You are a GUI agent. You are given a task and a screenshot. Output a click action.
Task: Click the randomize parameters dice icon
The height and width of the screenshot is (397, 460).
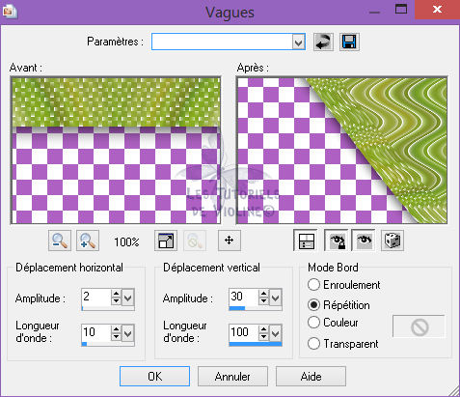392,241
